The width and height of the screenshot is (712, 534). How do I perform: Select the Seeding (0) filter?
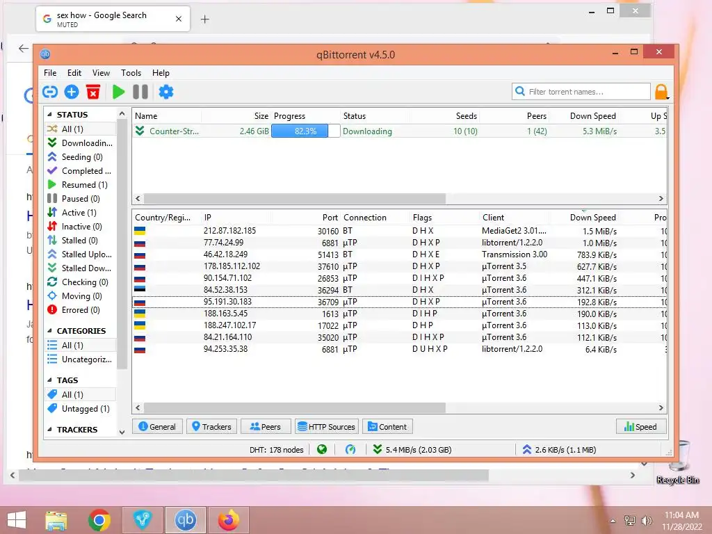(x=80, y=156)
